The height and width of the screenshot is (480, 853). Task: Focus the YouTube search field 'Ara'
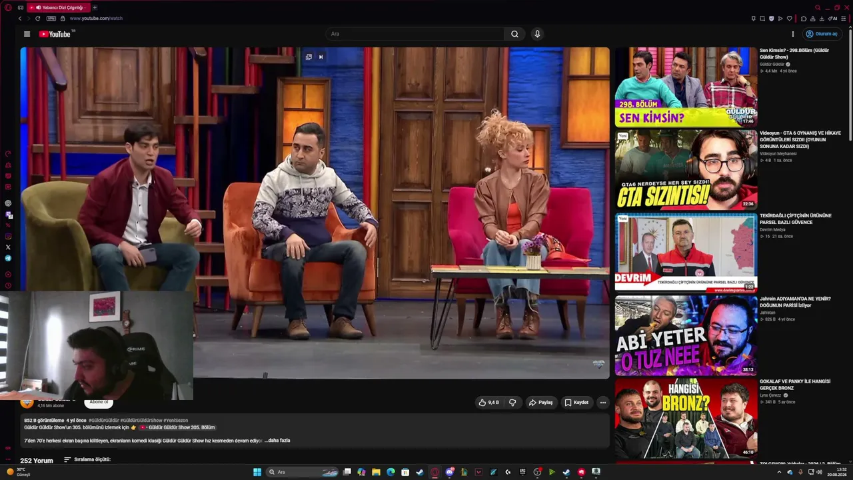(x=416, y=34)
